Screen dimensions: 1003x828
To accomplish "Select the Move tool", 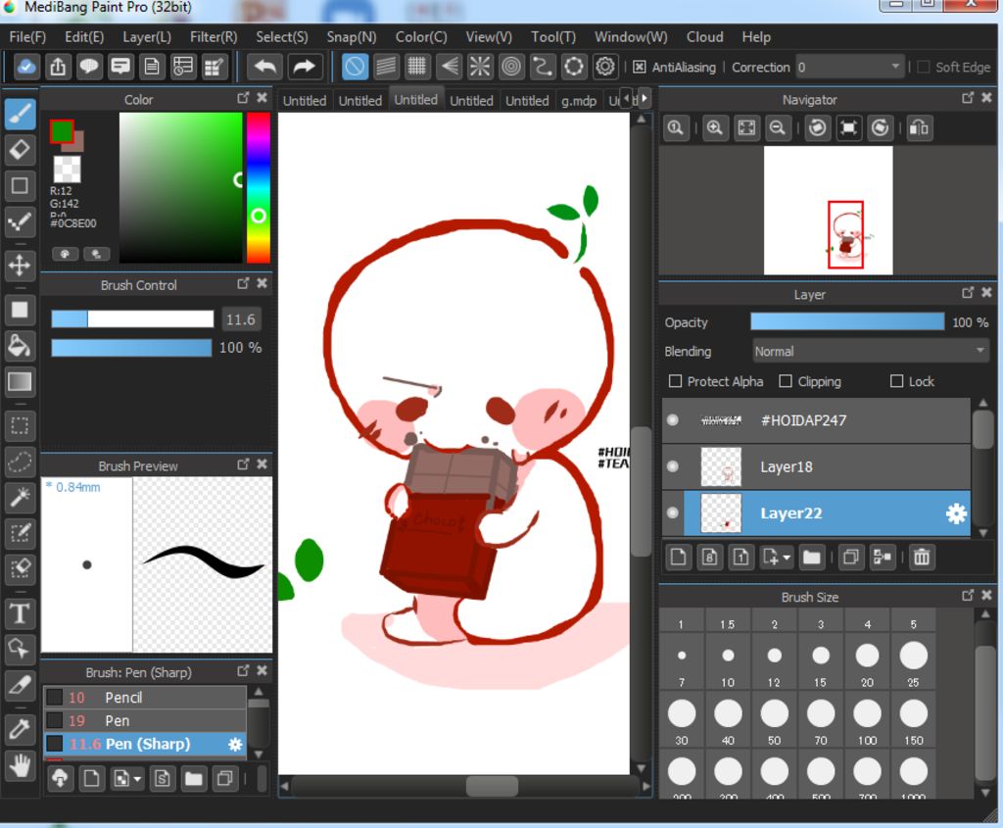I will pos(20,266).
